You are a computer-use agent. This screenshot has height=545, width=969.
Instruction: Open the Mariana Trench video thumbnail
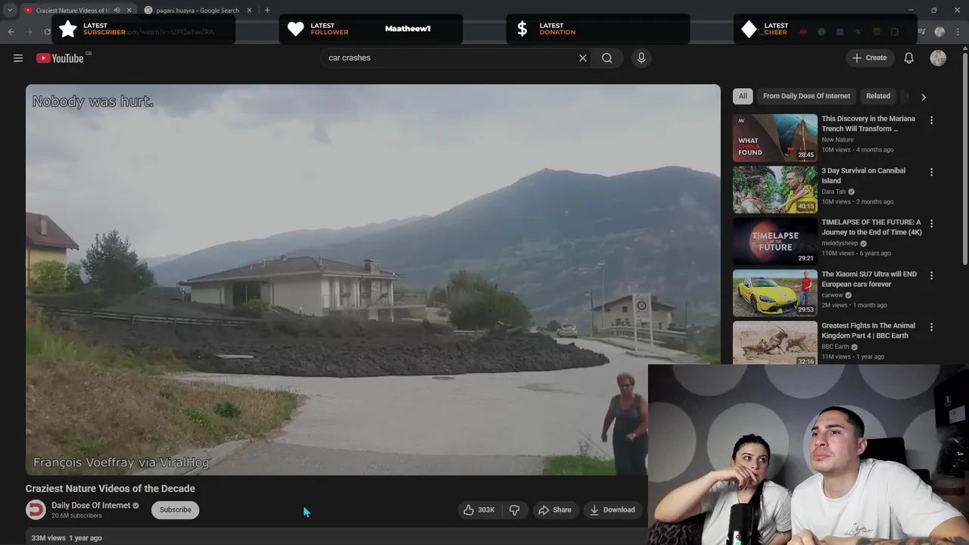click(774, 138)
